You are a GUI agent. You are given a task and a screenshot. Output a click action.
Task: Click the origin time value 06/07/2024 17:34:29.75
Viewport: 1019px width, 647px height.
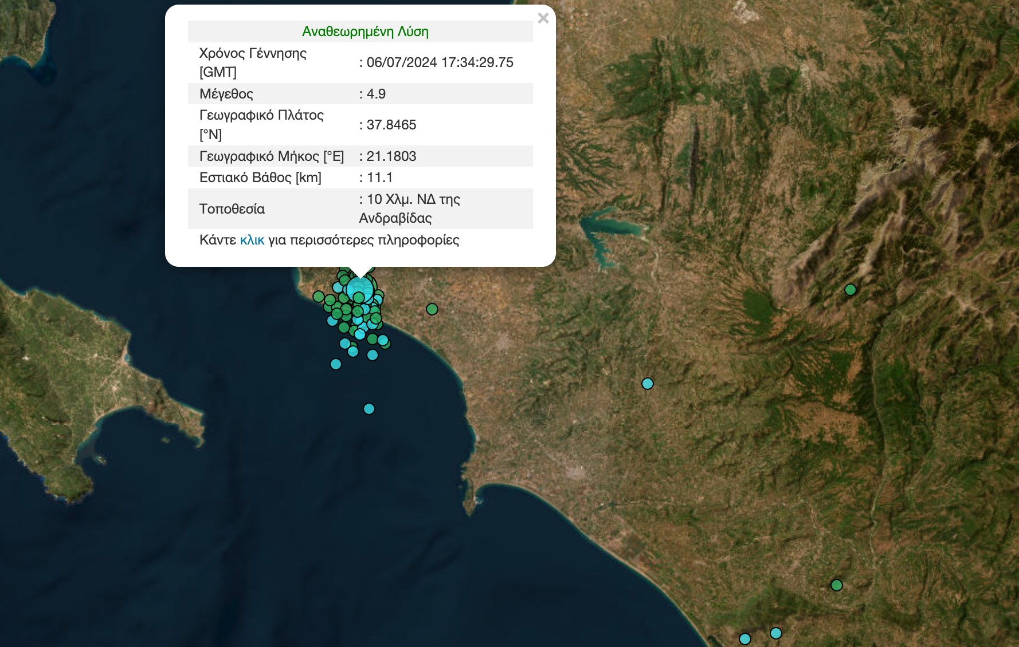coord(440,62)
